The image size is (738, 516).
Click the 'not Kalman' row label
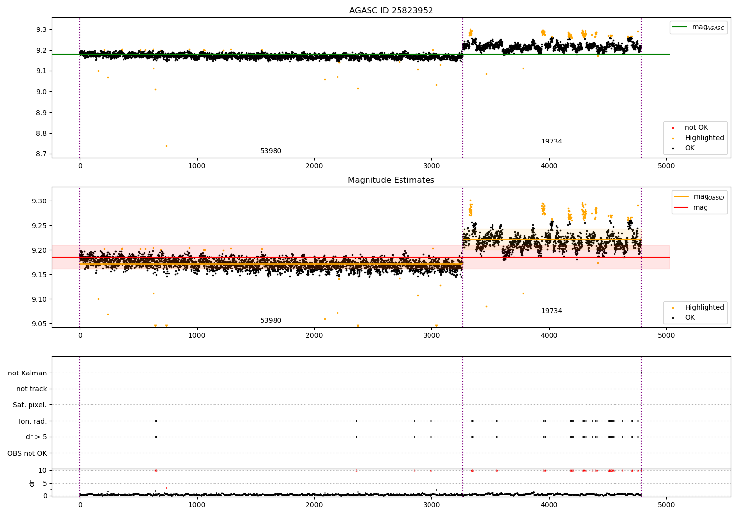28,373
